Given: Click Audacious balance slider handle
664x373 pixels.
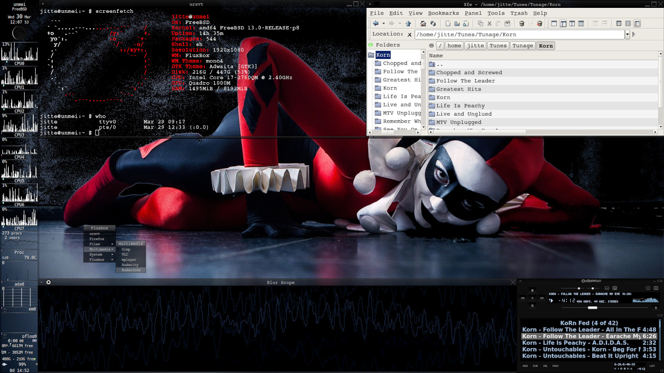Looking at the screenshot, I should click(x=593, y=288).
